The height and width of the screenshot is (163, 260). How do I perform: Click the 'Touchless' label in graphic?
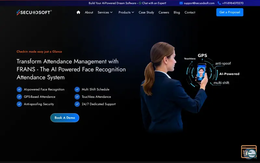[x=190, y=59]
